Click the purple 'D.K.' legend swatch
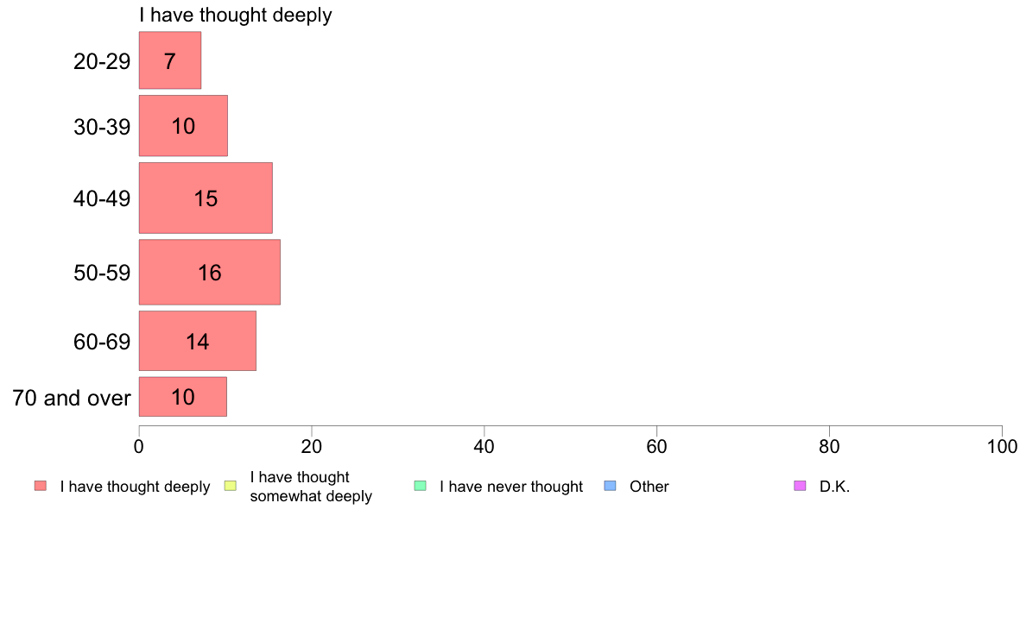The image size is (1026, 635). pos(800,486)
